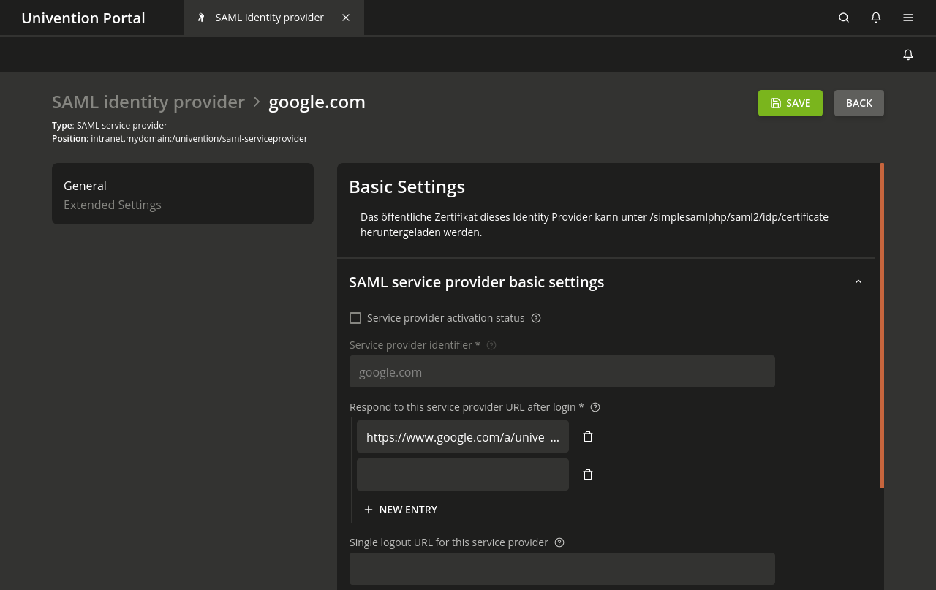Add a new URL entry

401,510
